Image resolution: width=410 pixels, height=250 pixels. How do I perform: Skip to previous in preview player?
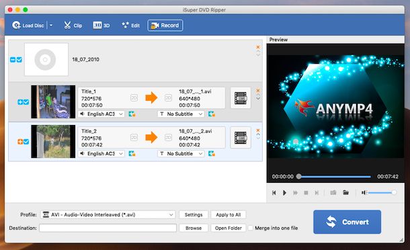tap(274, 193)
